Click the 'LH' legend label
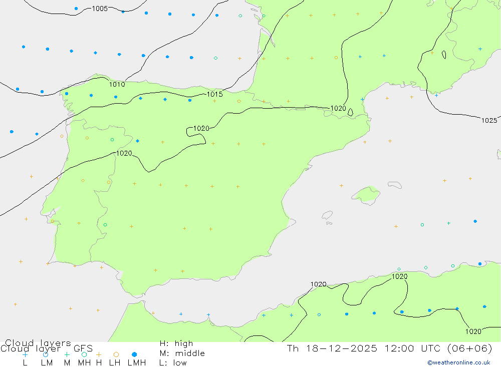The width and height of the screenshot is (501, 367). click(x=115, y=363)
